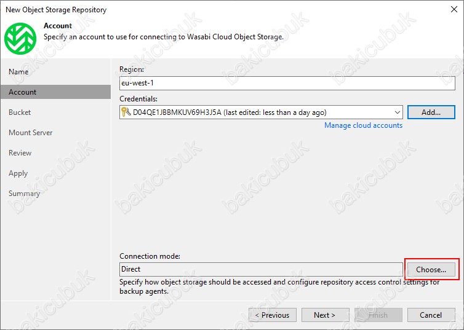The height and width of the screenshot is (330, 464).
Task: Open the Manage cloud accounts link
Action: tap(364, 125)
